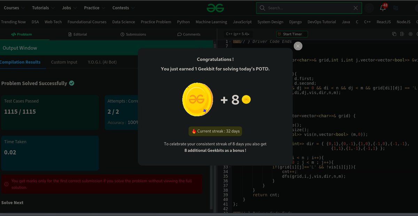Viewport: 418px width, 216px height.
Task: Click the Submissions clock icon
Action: click(122, 34)
